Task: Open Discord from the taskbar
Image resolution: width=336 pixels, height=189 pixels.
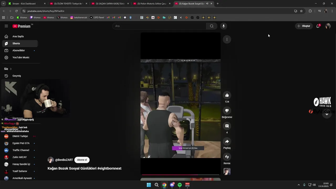Action: point(172,185)
